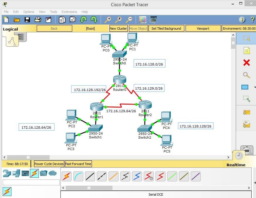Image resolution: width=256 pixels, height=198 pixels.
Task: Open Network Information with the i icon
Action: (242, 20)
